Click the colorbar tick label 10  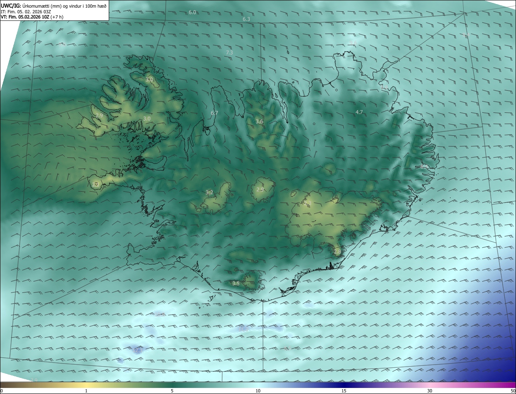click(x=258, y=391)
